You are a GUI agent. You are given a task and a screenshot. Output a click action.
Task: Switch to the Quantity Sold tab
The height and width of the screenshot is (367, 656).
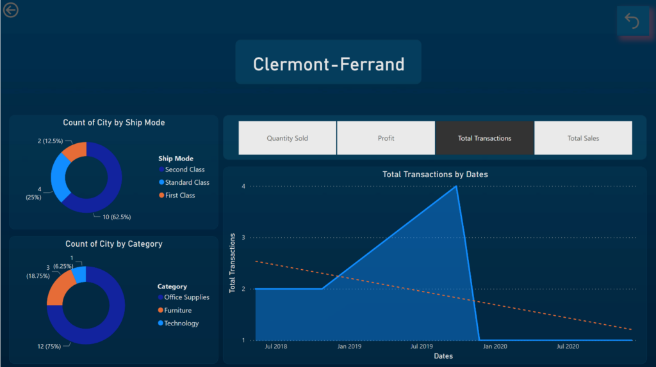288,138
